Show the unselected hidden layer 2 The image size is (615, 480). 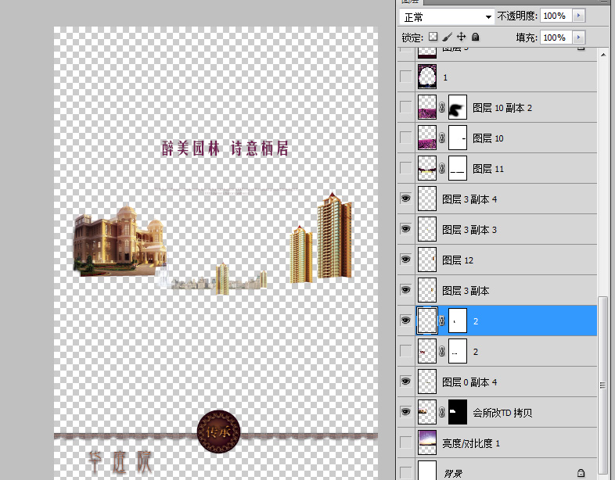[x=405, y=351]
